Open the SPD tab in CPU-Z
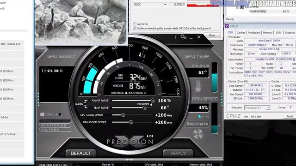296x166 pixels. pos(278,33)
